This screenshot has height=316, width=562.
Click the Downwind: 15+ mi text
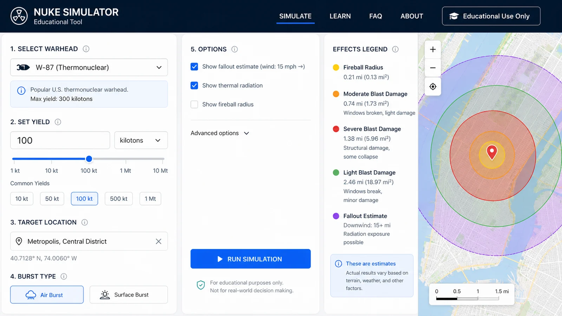[x=367, y=225]
